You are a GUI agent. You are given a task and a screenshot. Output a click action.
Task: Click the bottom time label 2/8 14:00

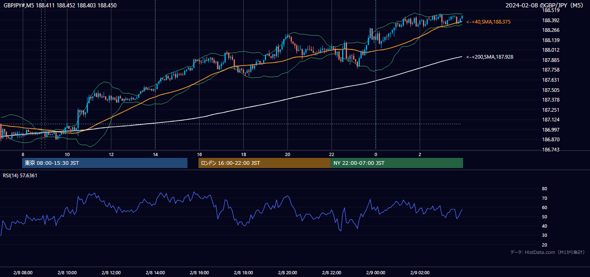155,272
